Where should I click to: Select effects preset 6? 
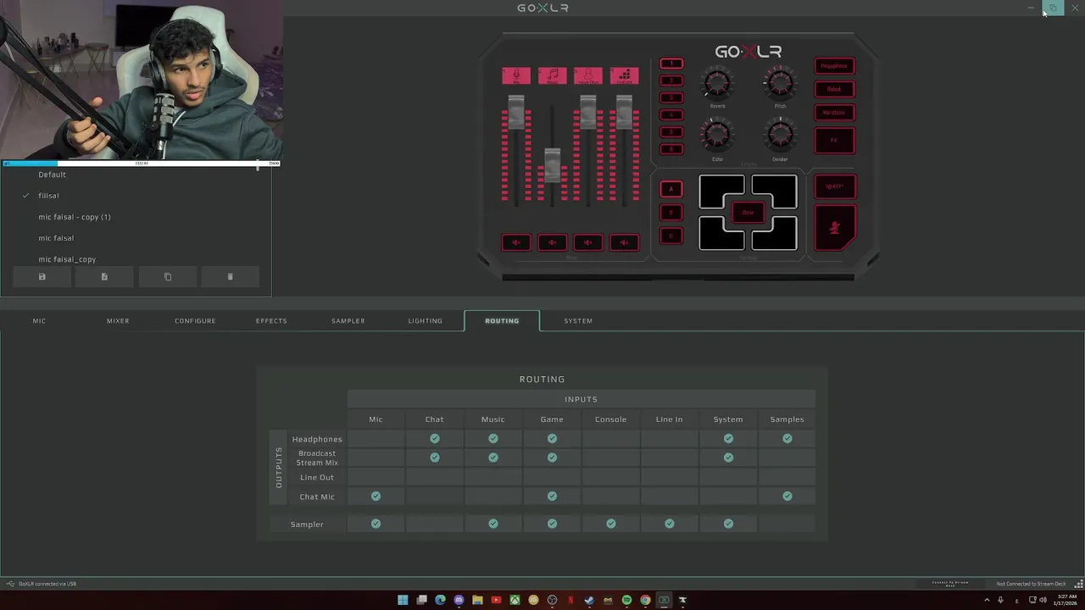tap(671, 149)
